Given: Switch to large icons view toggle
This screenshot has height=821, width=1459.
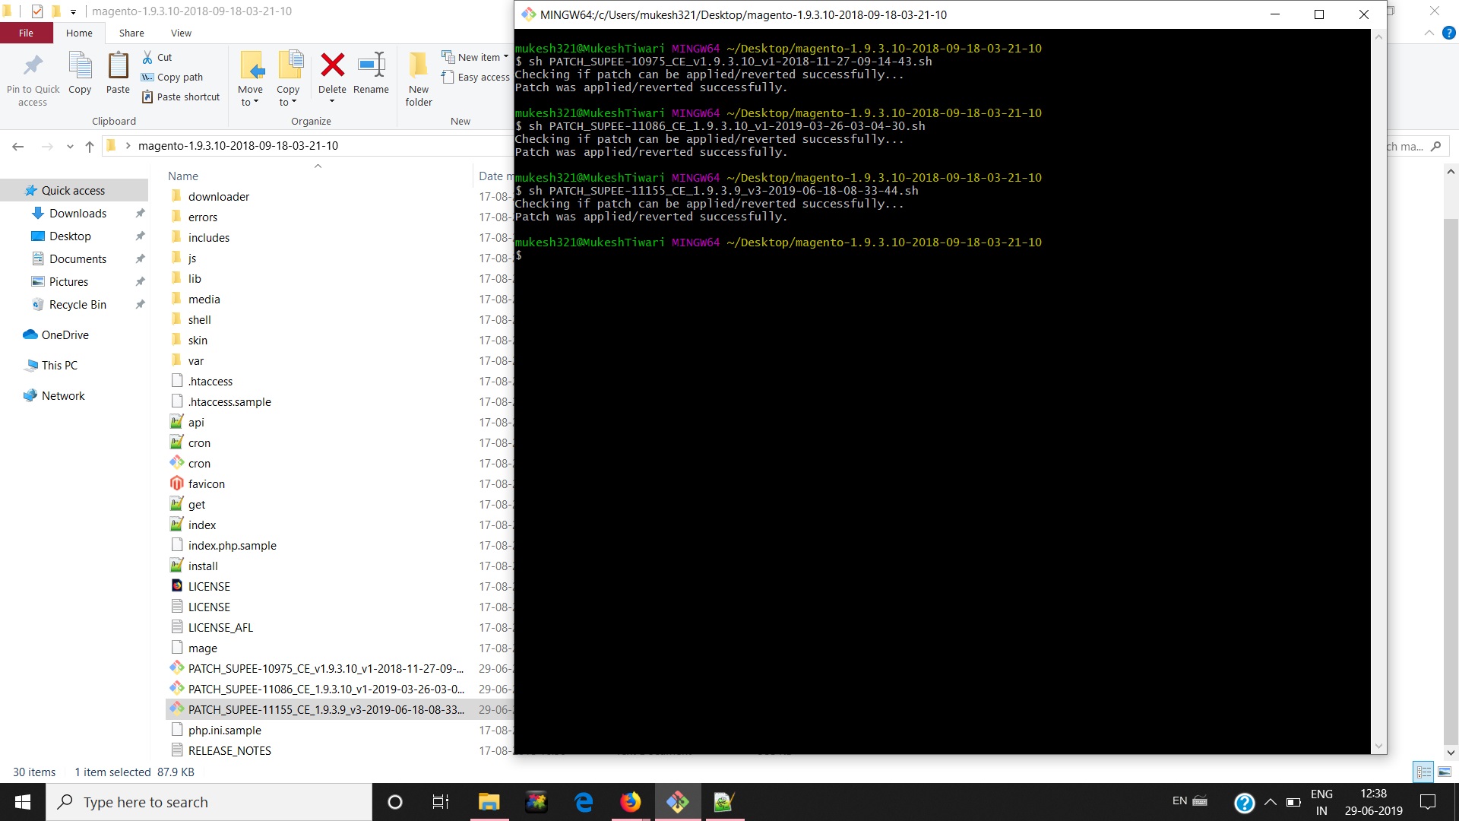Looking at the screenshot, I should click(1445, 772).
